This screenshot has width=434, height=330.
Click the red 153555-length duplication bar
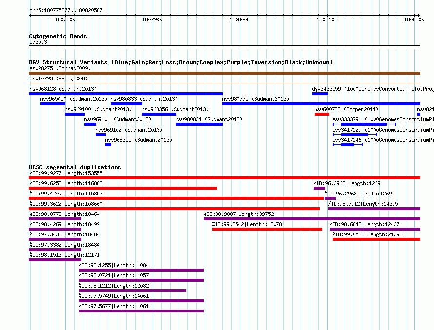[224, 178]
